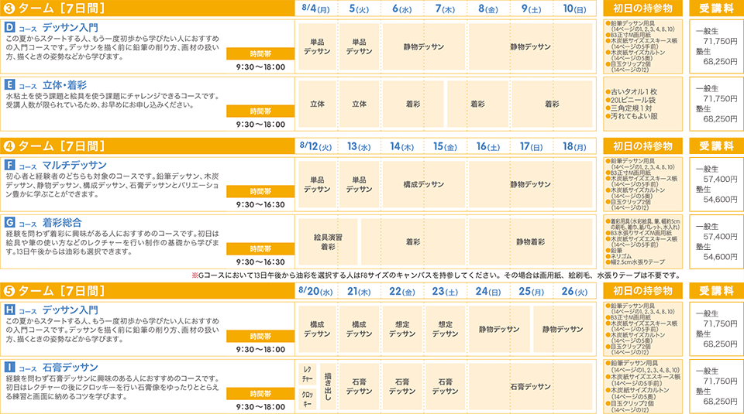This screenshot has width=744, height=414.
Task: Click the G course letter badge
Action: 10,222
